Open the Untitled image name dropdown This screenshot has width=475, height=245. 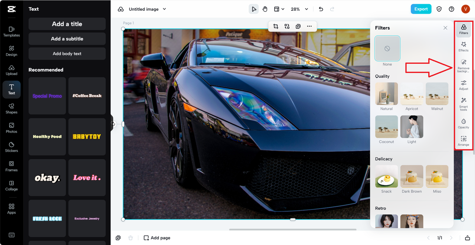tap(147, 9)
